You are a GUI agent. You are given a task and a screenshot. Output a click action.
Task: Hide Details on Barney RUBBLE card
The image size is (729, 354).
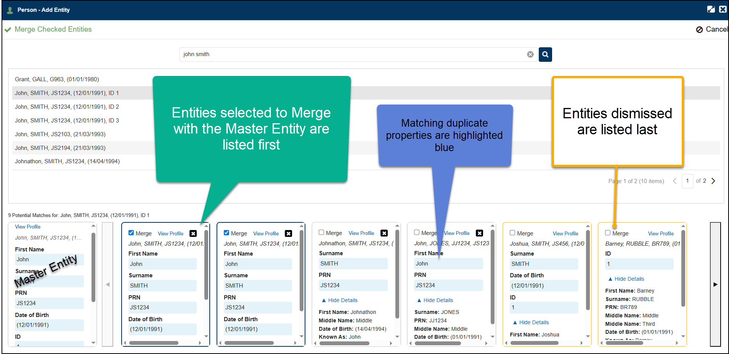[626, 279]
